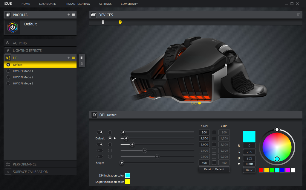Select the HW DPI Mode 1 preset
Screen dimensions: 306x190
(x=23, y=71)
